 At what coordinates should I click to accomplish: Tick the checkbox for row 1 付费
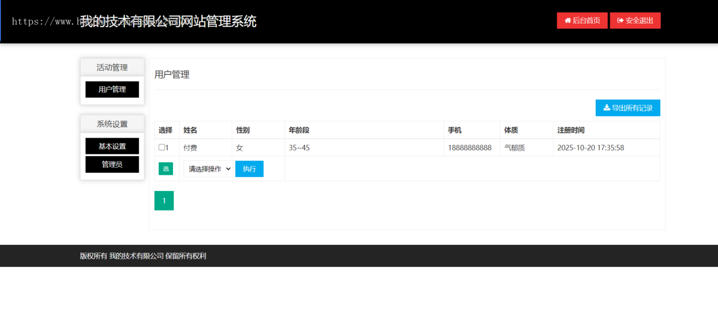pos(162,147)
